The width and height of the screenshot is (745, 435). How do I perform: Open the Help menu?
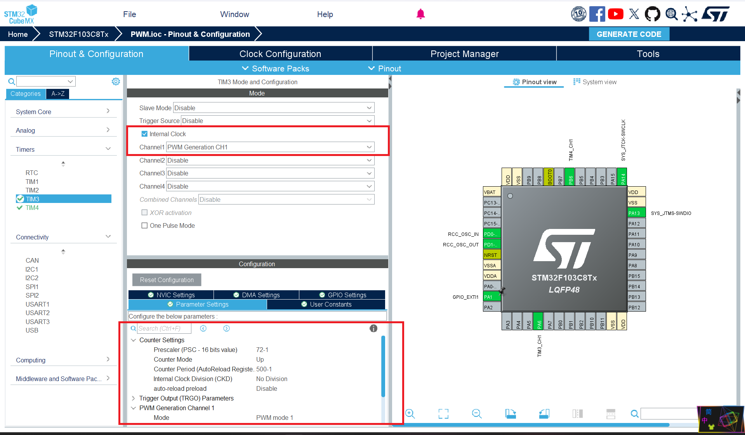coord(325,14)
